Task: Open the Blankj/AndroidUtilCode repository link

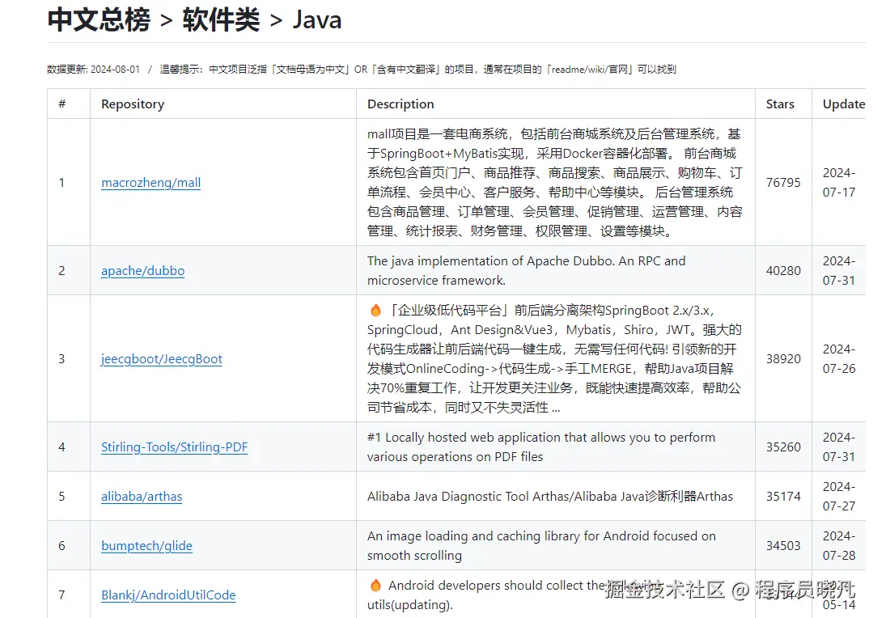Action: coord(168,595)
